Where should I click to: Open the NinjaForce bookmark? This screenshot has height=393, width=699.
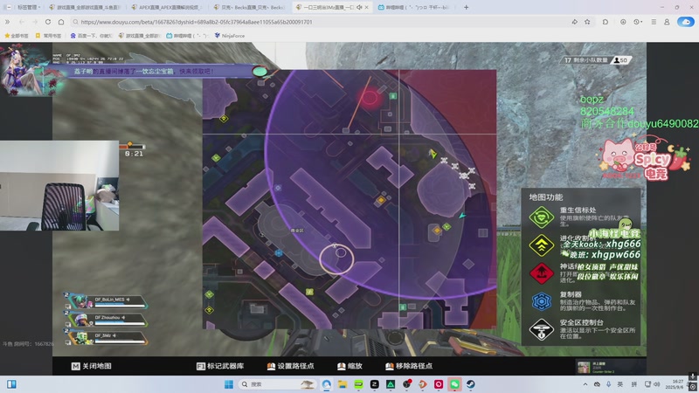(x=230, y=36)
